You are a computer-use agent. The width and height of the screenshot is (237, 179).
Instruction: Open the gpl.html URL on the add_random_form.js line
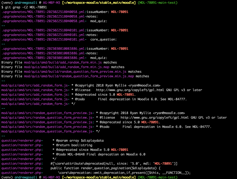click(130, 90)
